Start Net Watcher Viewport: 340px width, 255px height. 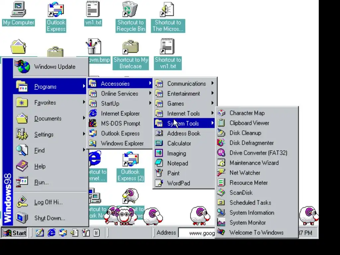click(257, 173)
